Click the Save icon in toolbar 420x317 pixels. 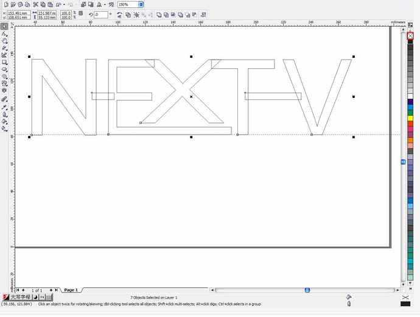[20, 4]
